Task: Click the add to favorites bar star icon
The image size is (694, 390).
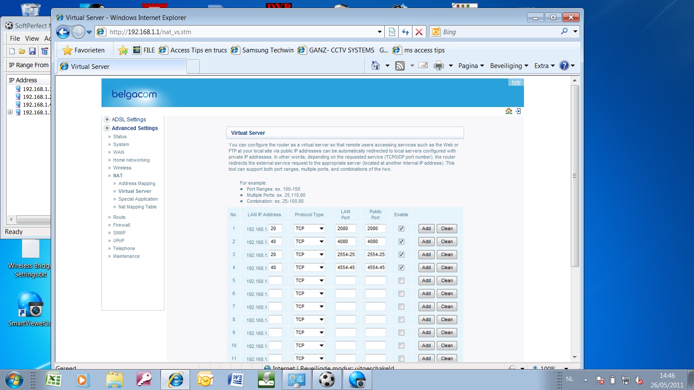Action: pos(123,50)
